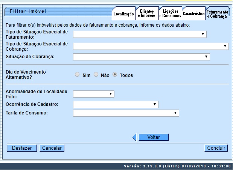Expand Anormalidade de Localidade Pólo dropdown
The width and height of the screenshot is (233, 170).
tap(93, 94)
